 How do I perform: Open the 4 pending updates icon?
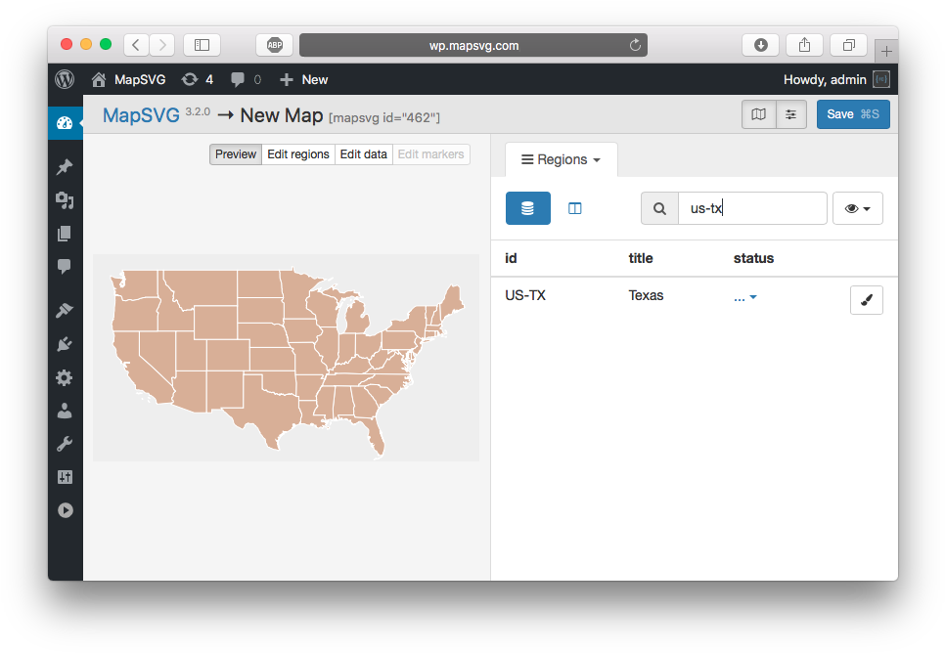[x=198, y=79]
